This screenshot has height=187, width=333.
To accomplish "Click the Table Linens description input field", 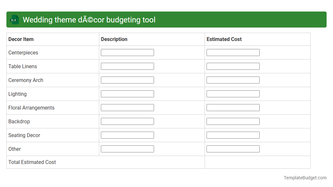I will 127,66.
